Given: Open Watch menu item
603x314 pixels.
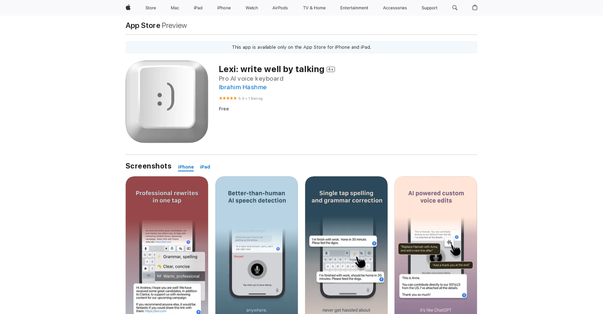Looking at the screenshot, I should (252, 8).
